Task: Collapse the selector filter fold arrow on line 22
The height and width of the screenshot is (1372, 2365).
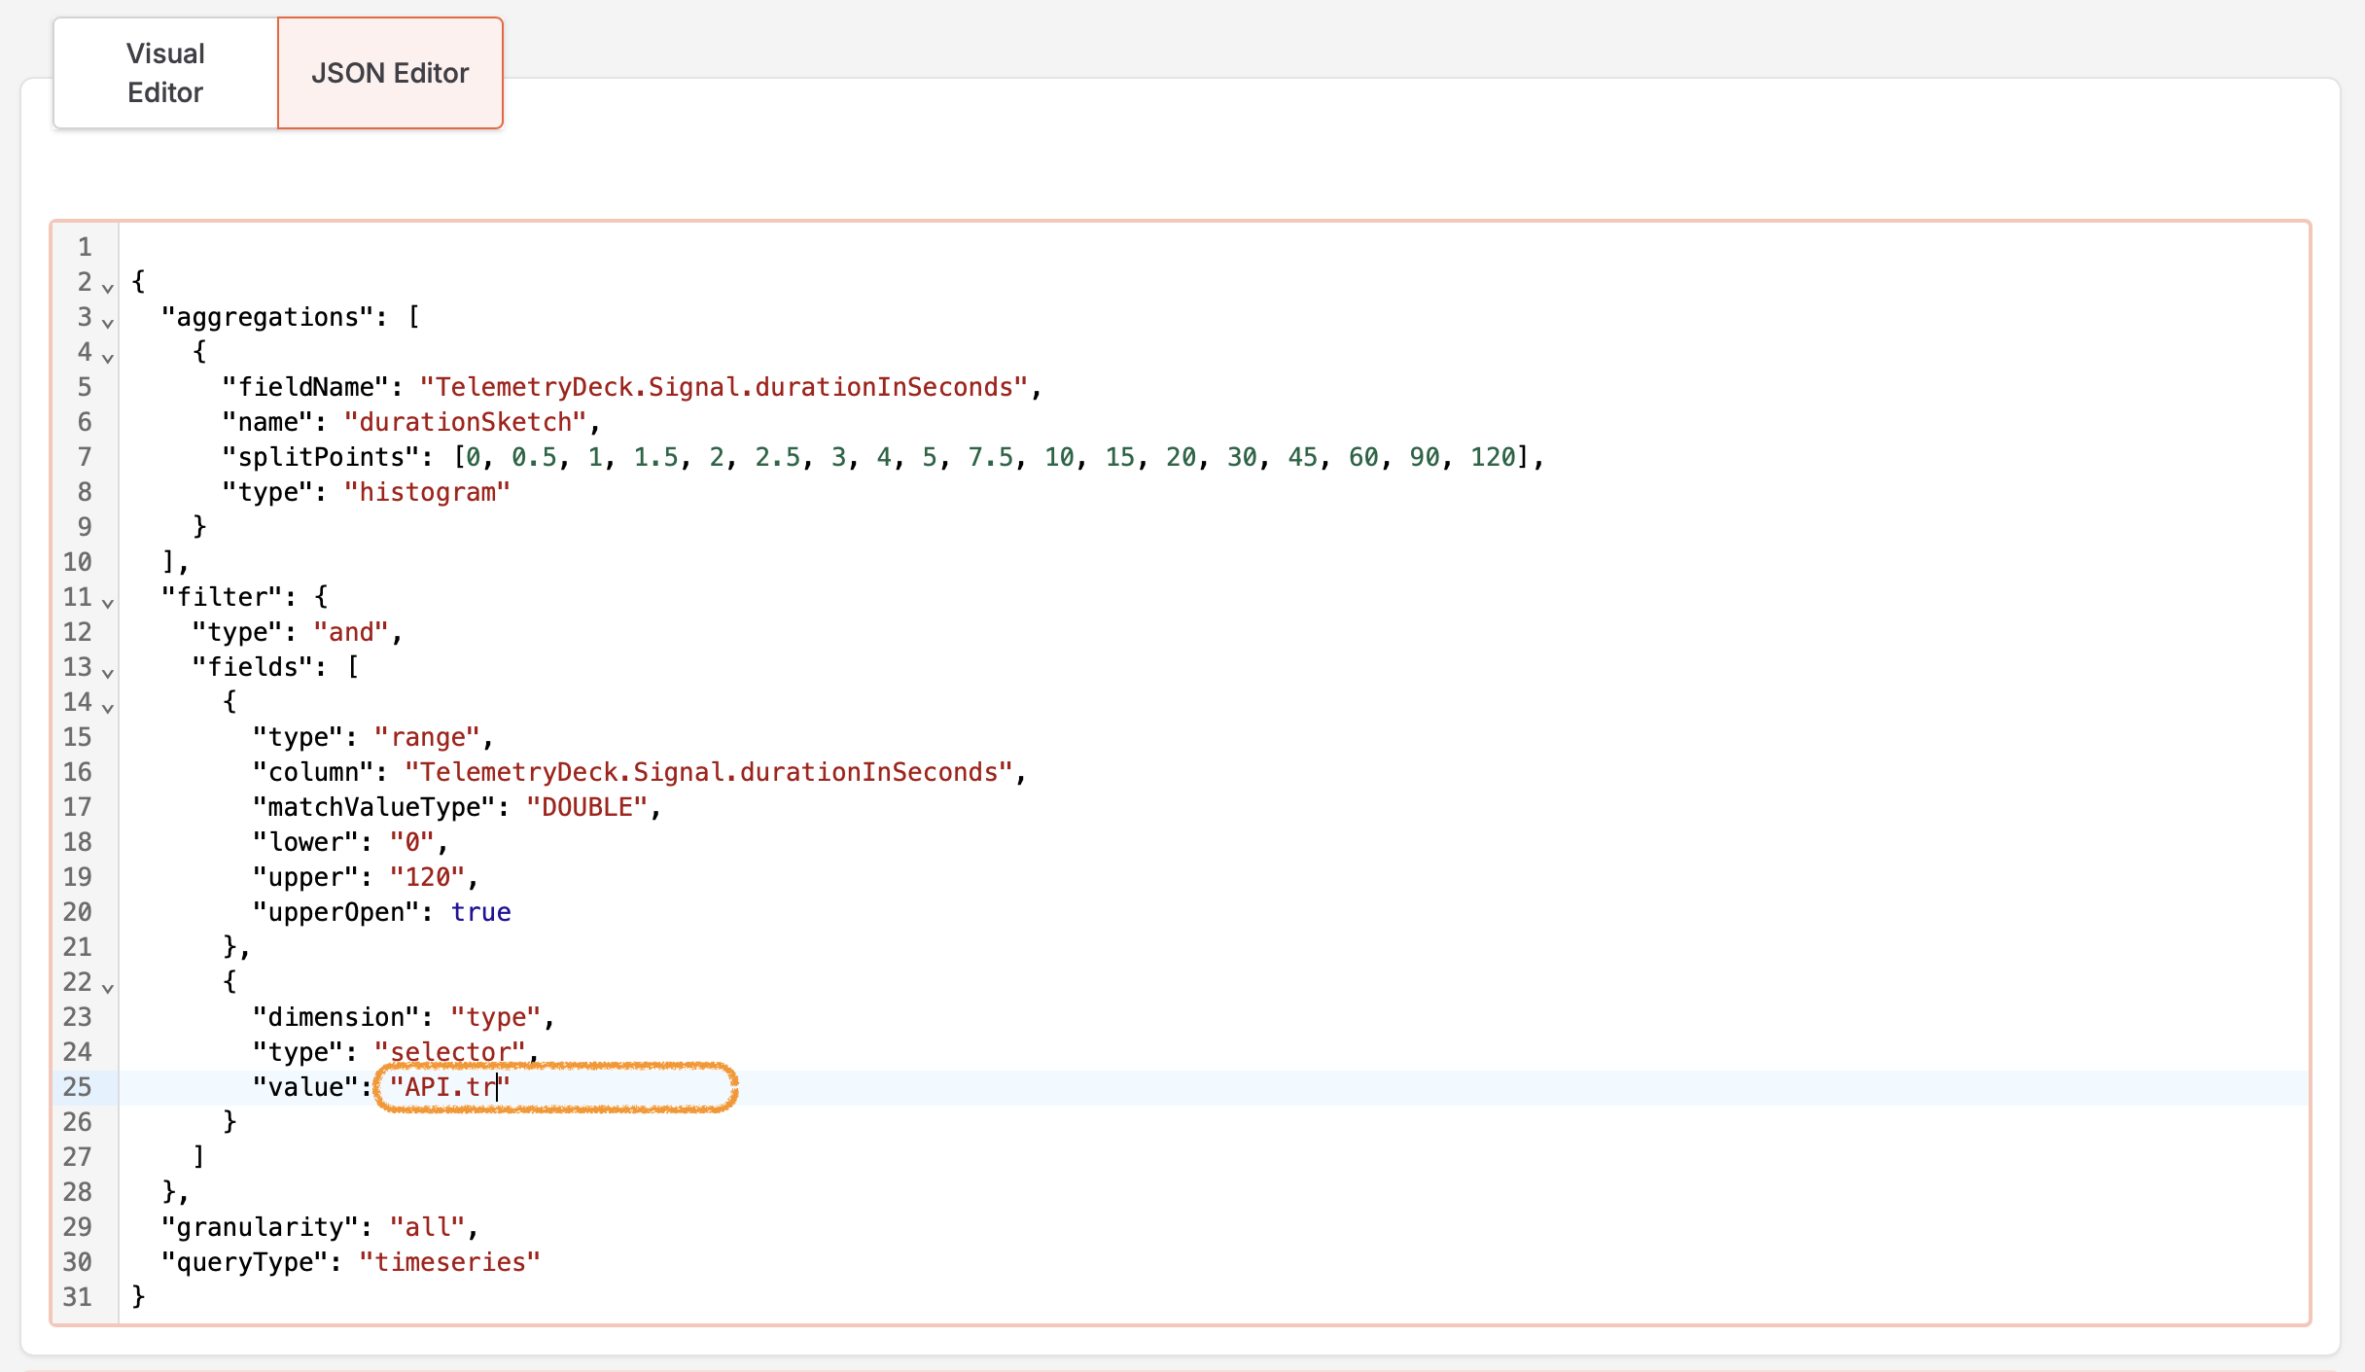Action: point(108,988)
